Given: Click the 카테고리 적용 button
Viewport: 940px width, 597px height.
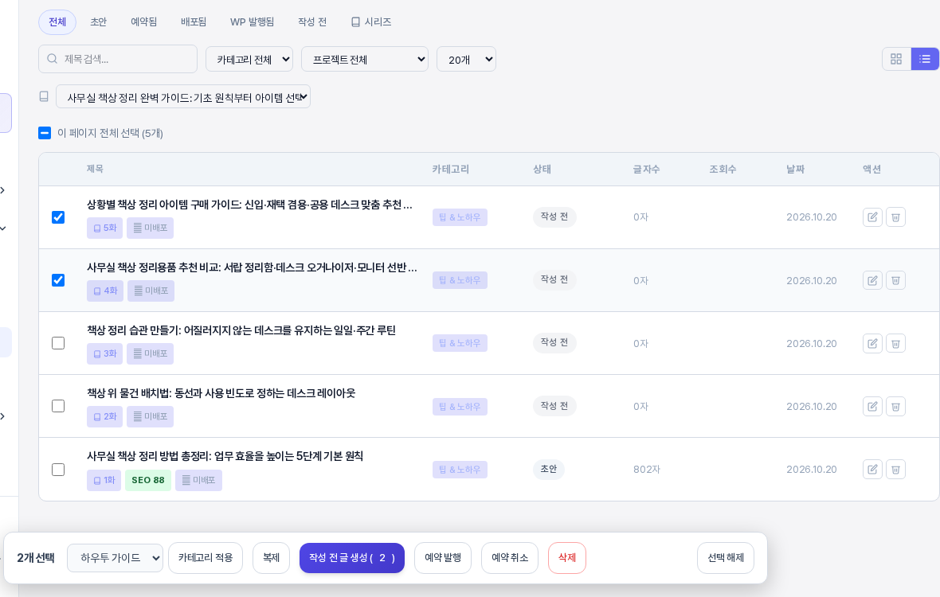Looking at the screenshot, I should pyautogui.click(x=206, y=558).
